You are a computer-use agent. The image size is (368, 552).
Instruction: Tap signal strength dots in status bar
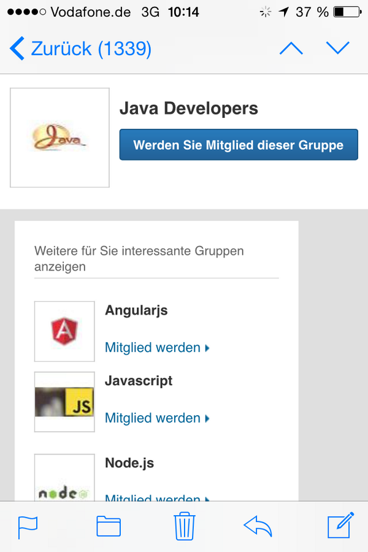(27, 12)
